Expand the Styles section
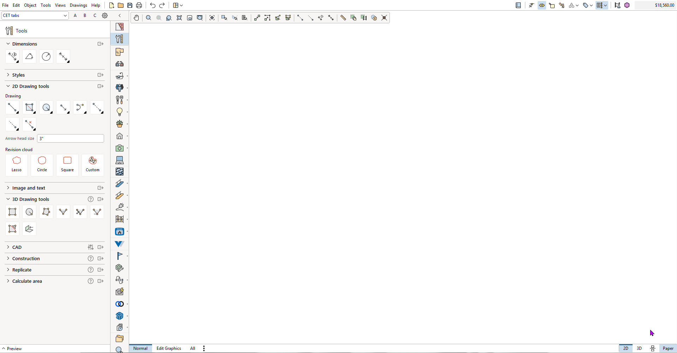This screenshot has width=677, height=353. [x=8, y=75]
